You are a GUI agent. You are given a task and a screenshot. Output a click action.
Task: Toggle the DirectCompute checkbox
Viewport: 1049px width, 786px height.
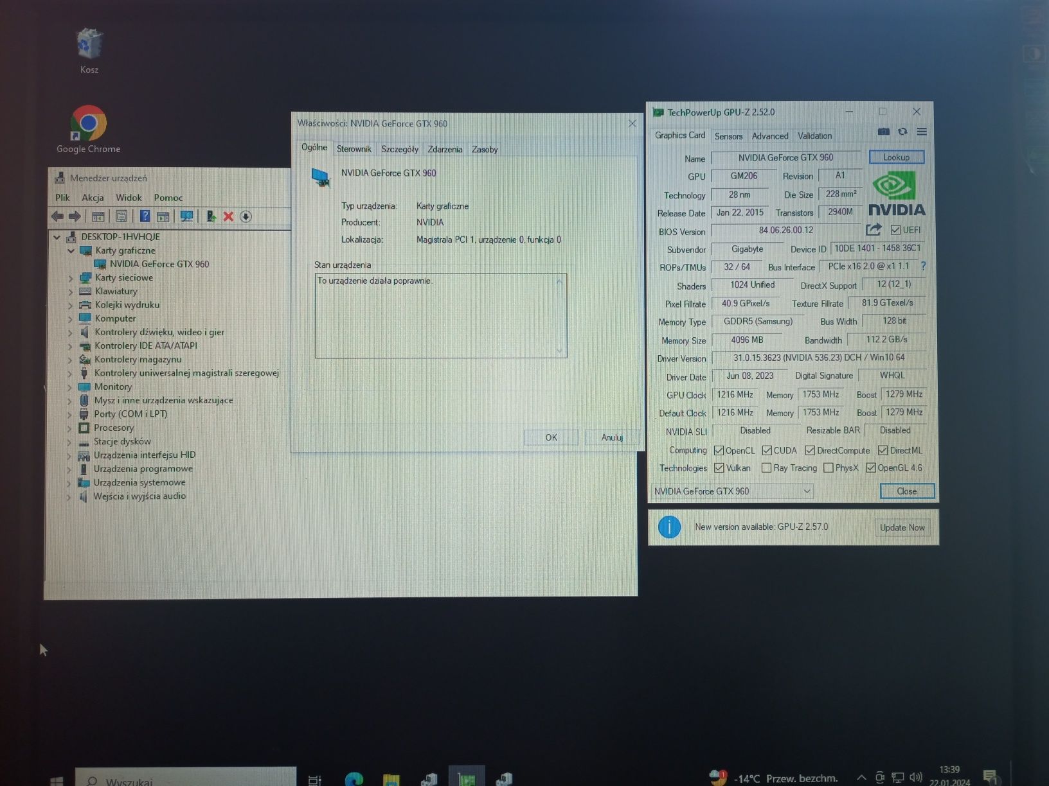pyautogui.click(x=810, y=450)
